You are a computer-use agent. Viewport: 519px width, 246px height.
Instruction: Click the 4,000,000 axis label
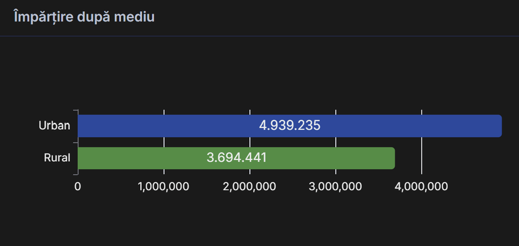tap(422, 186)
